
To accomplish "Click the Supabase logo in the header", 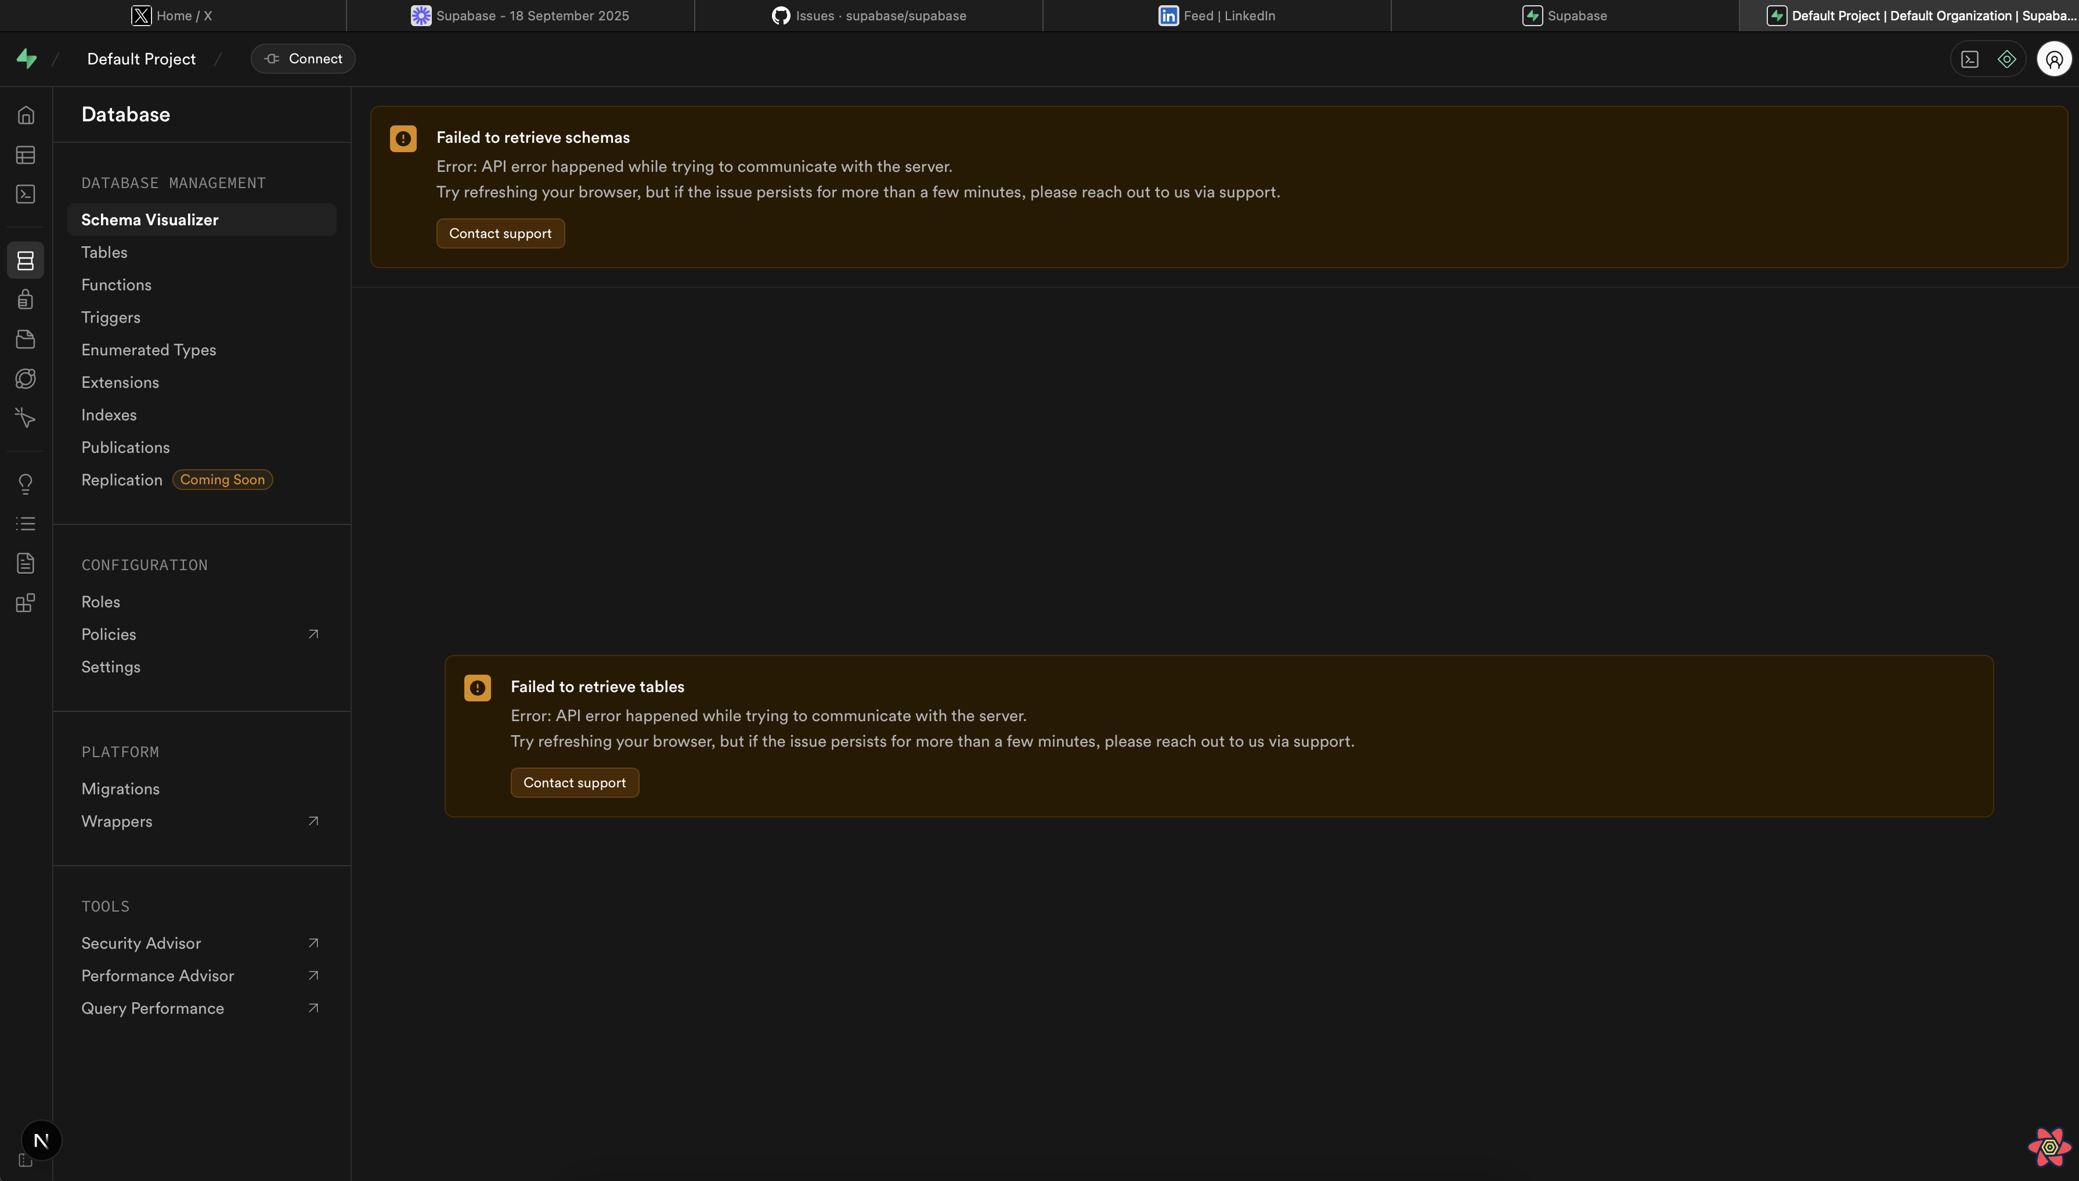I will 26,59.
